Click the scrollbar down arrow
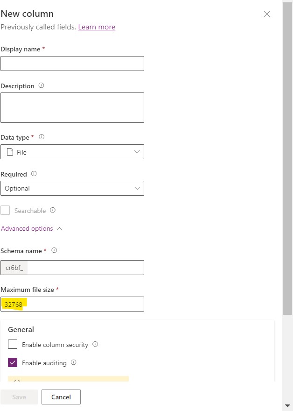Image resolution: width=293 pixels, height=411 pixels. tap(286, 406)
